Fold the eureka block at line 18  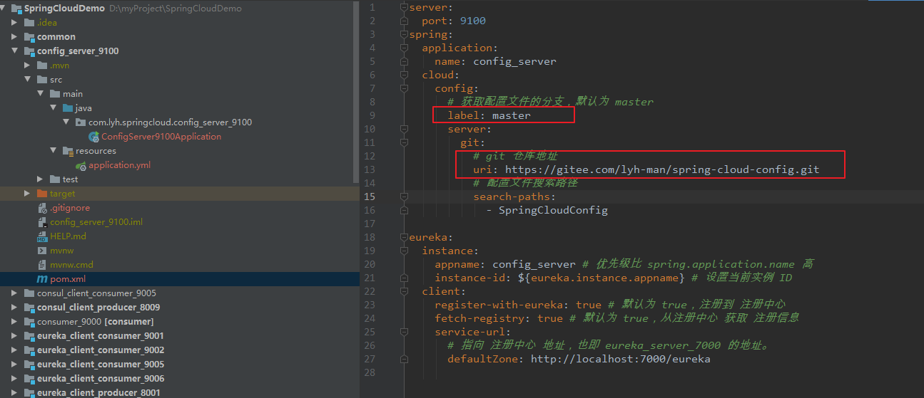[404, 237]
